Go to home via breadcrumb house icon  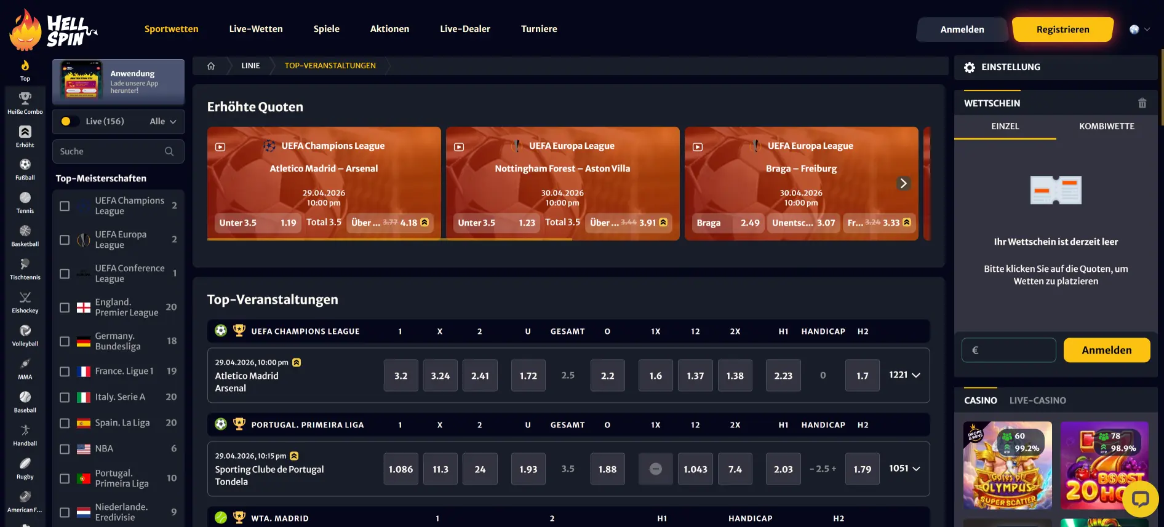[x=211, y=66]
